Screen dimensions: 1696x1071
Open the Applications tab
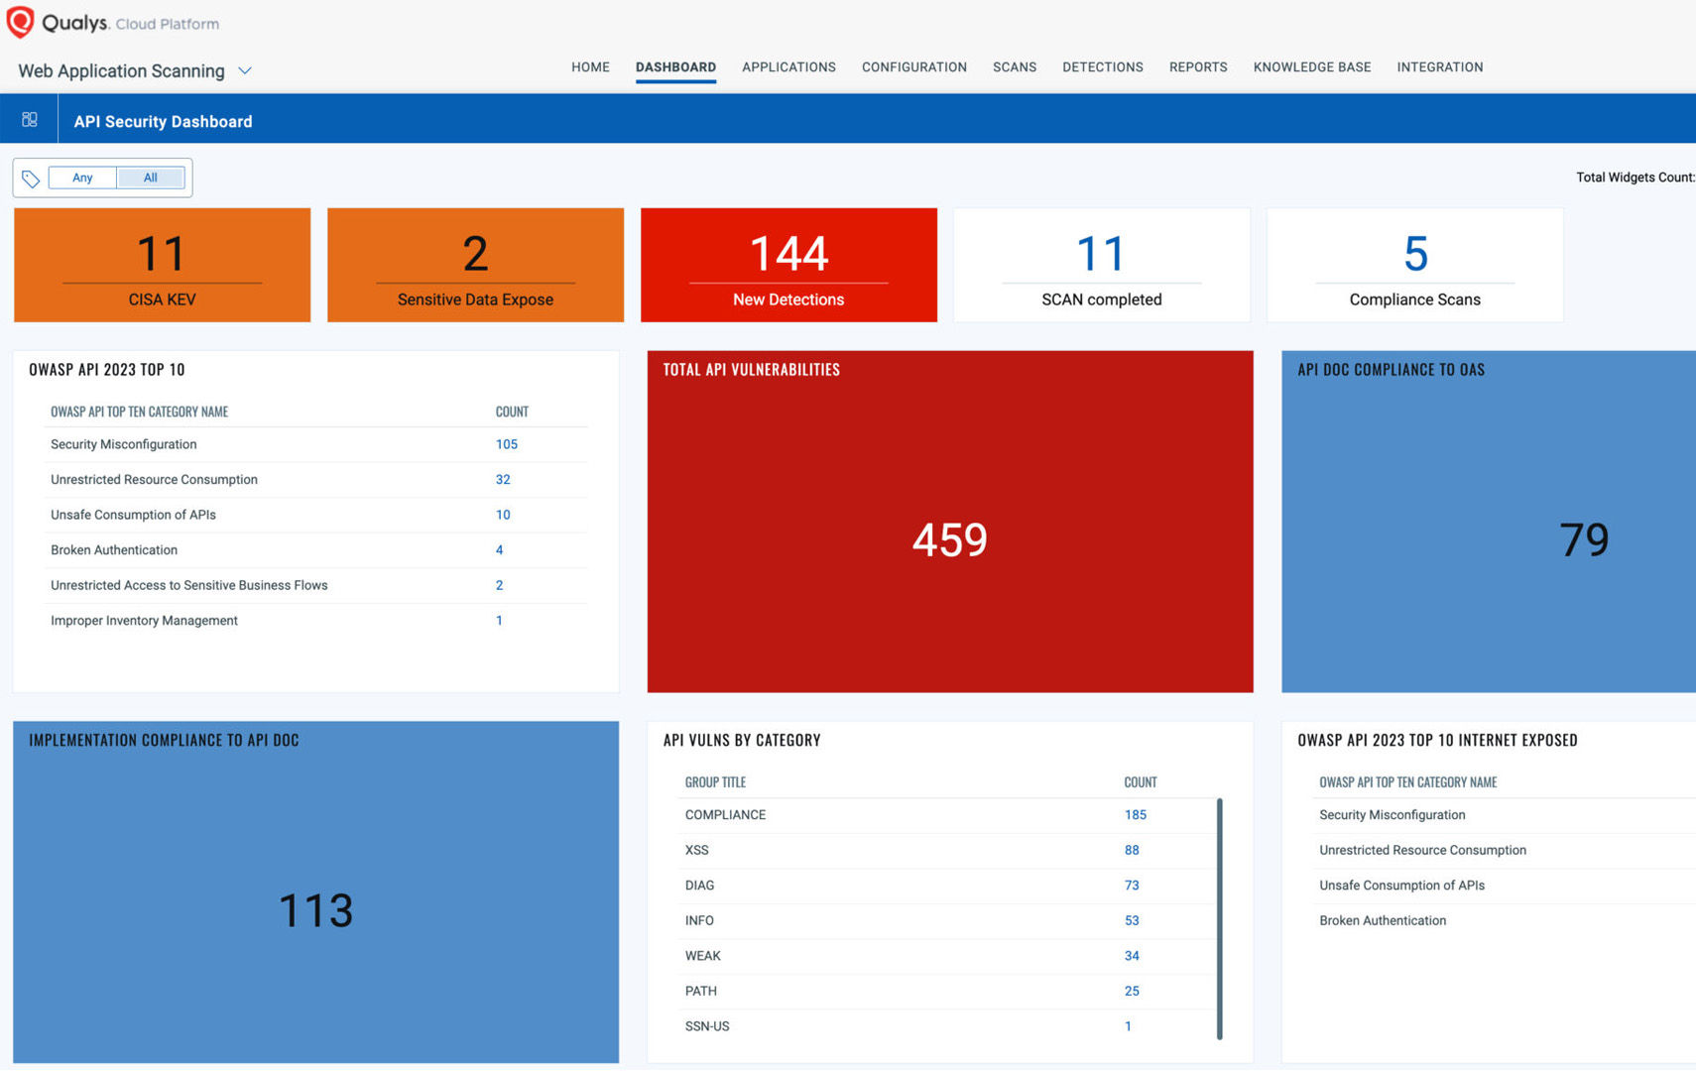coord(788,67)
